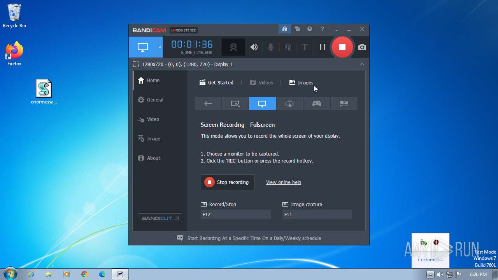This screenshot has height=280, width=498.
Task: Toggle the speaker sound icon
Action: pos(254,47)
